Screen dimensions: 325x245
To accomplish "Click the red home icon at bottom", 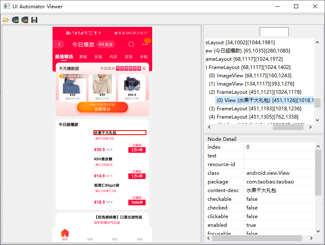I will pos(65,233).
